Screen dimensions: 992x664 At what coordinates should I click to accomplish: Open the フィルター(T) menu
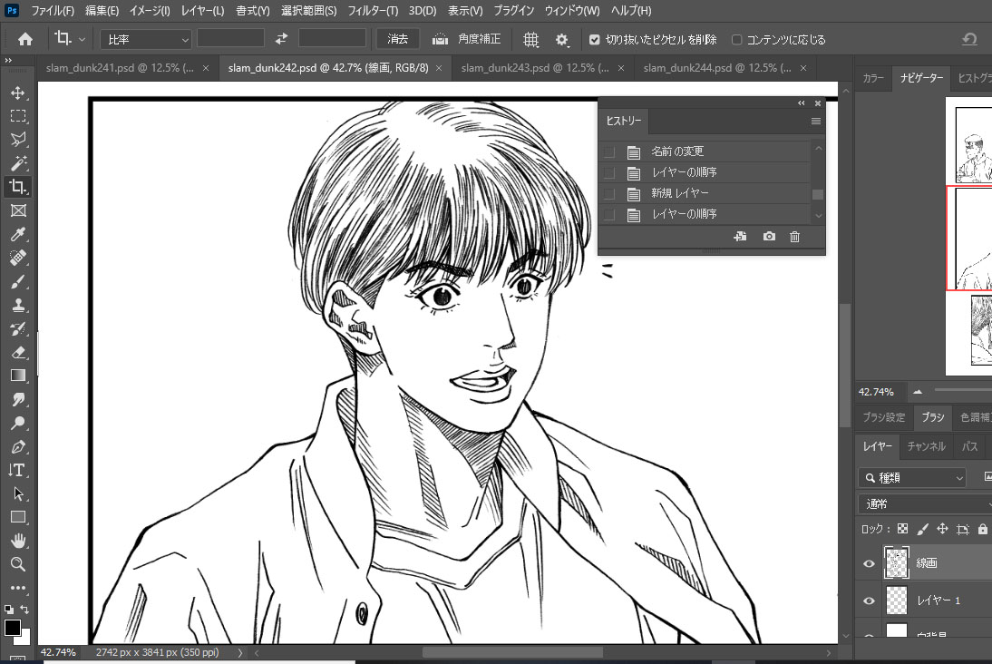[x=373, y=10]
